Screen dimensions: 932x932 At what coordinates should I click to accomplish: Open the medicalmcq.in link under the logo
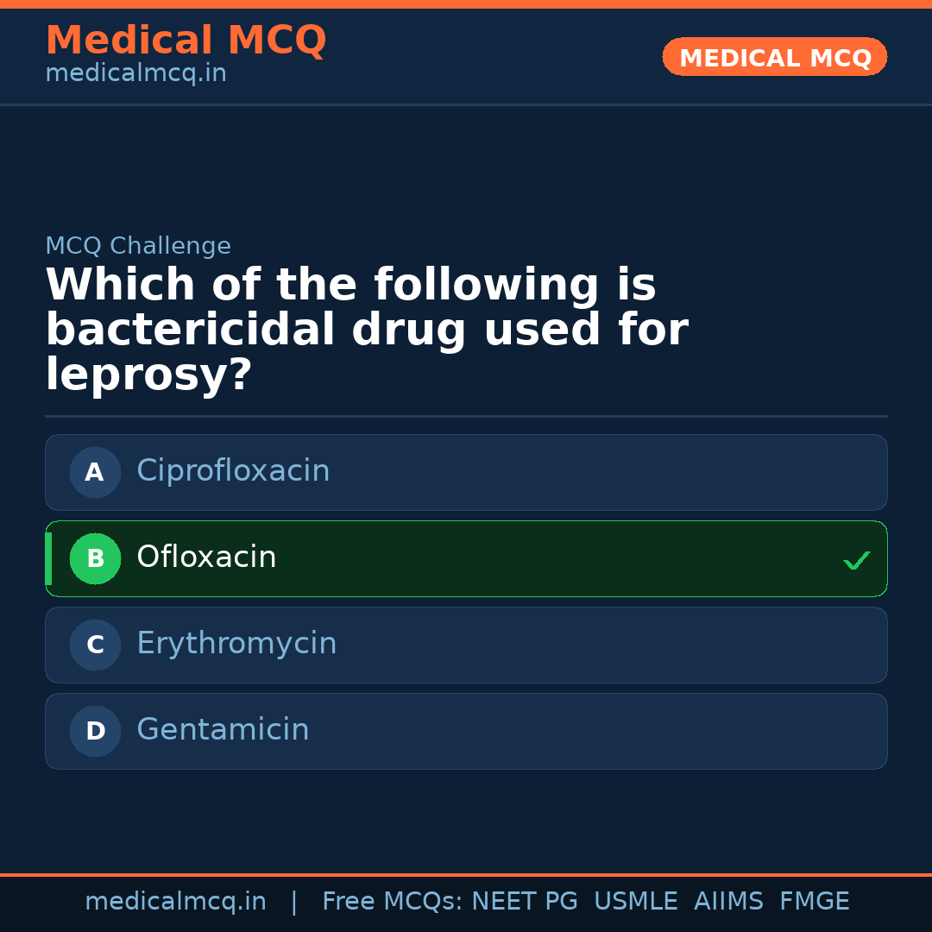[x=135, y=73]
